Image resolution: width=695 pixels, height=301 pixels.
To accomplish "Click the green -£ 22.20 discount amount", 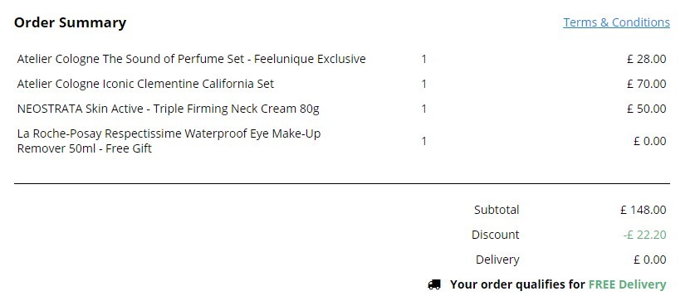I will click(x=644, y=235).
